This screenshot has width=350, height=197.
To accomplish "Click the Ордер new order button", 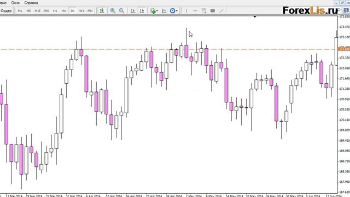I will pos(6,11).
